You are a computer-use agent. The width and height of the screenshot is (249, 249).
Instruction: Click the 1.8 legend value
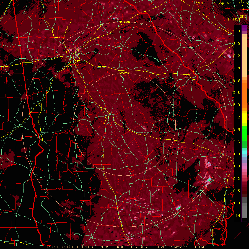click(x=237, y=154)
